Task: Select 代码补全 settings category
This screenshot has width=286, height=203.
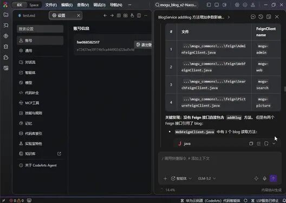Action: (40, 93)
